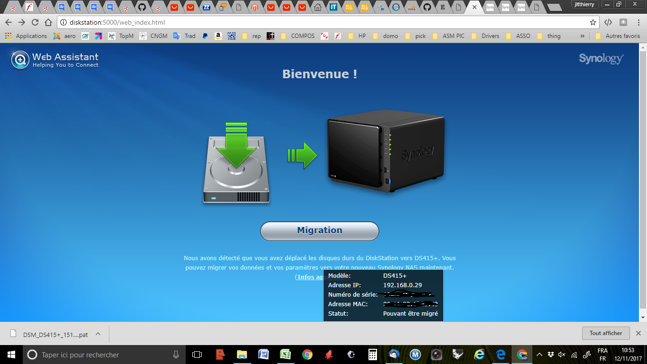Switch to the home icon tab
647x364 pixels.
click(318, 7)
